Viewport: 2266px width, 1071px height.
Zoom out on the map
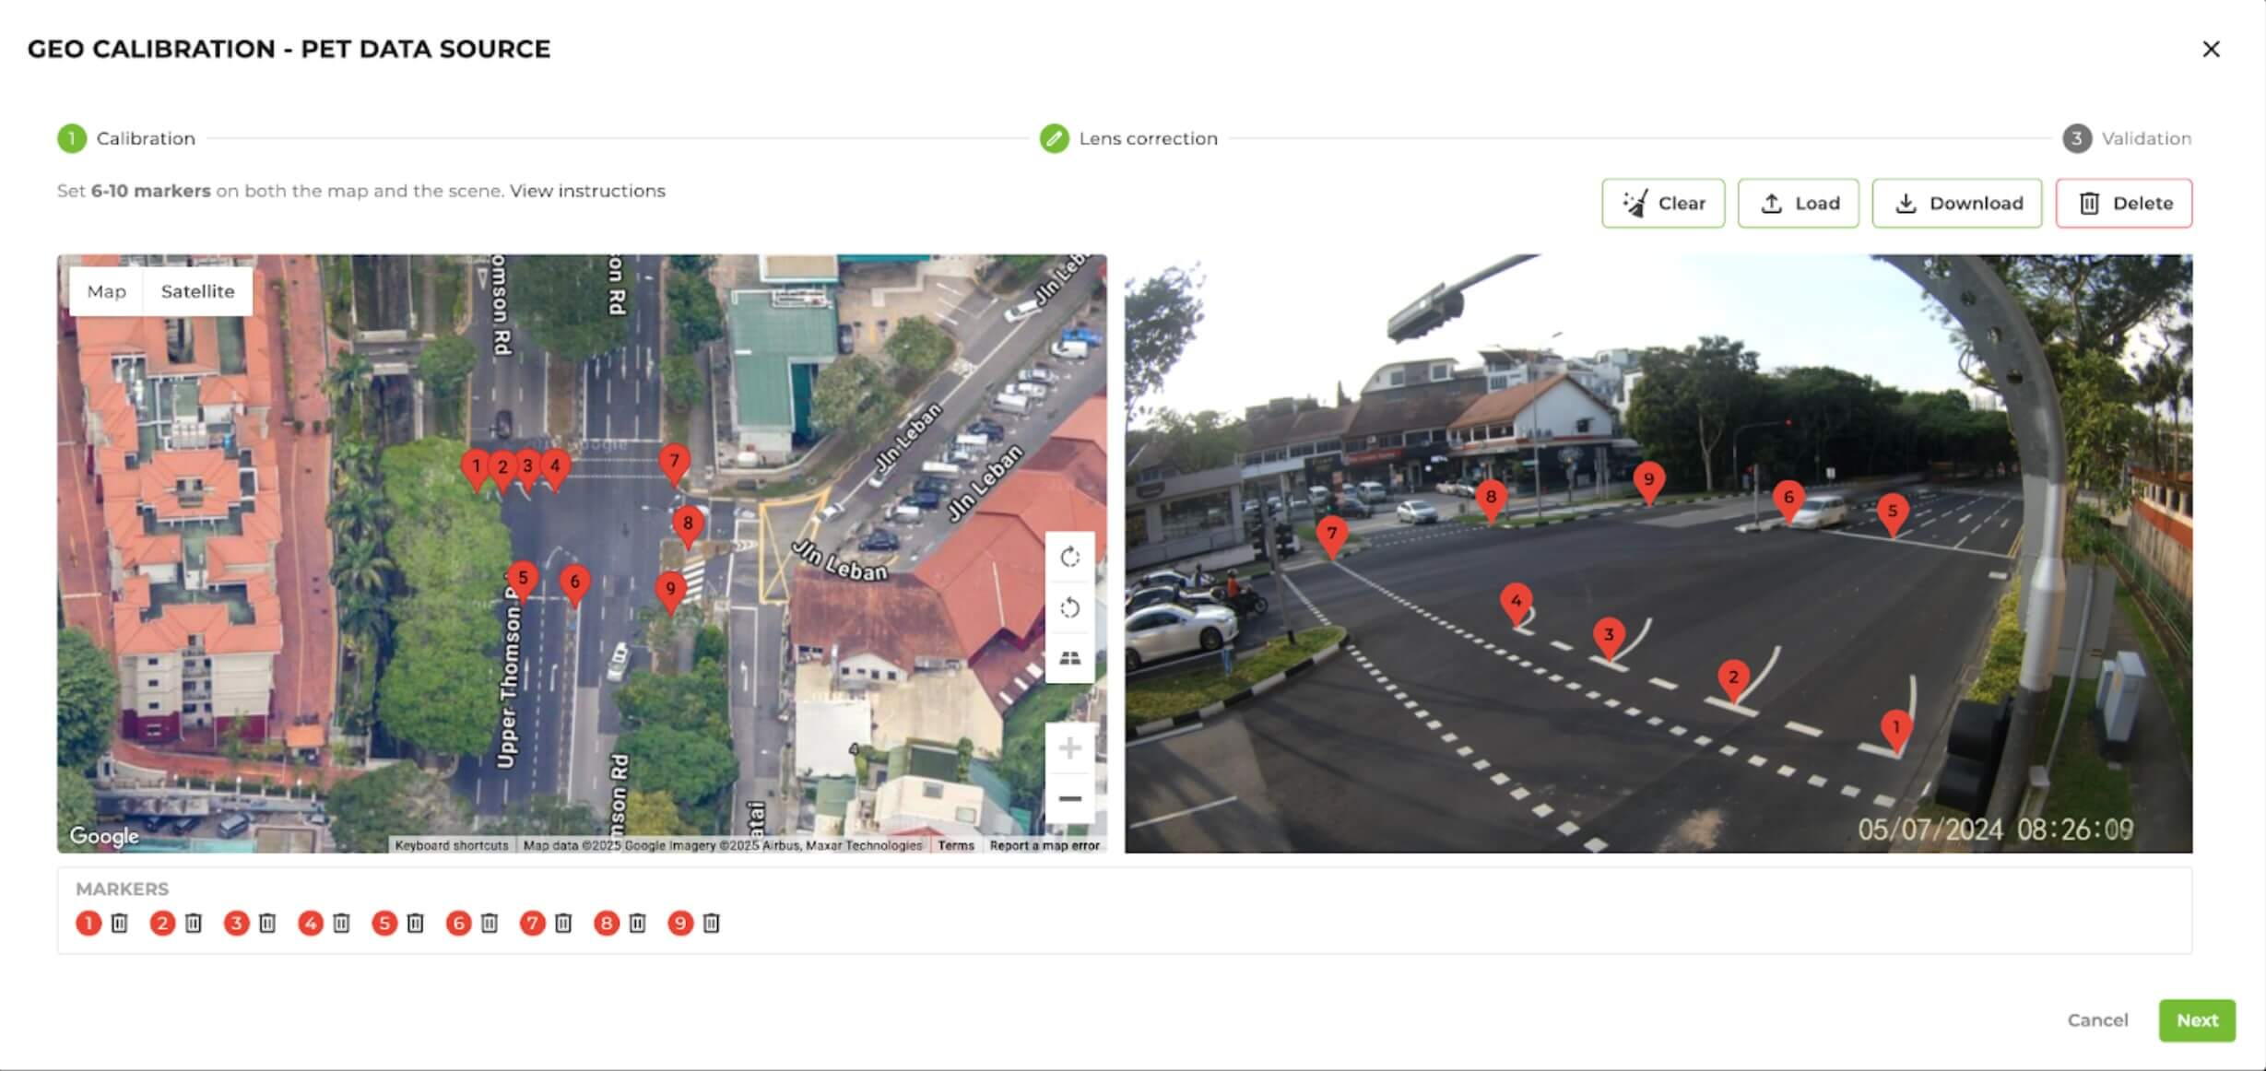click(1069, 798)
